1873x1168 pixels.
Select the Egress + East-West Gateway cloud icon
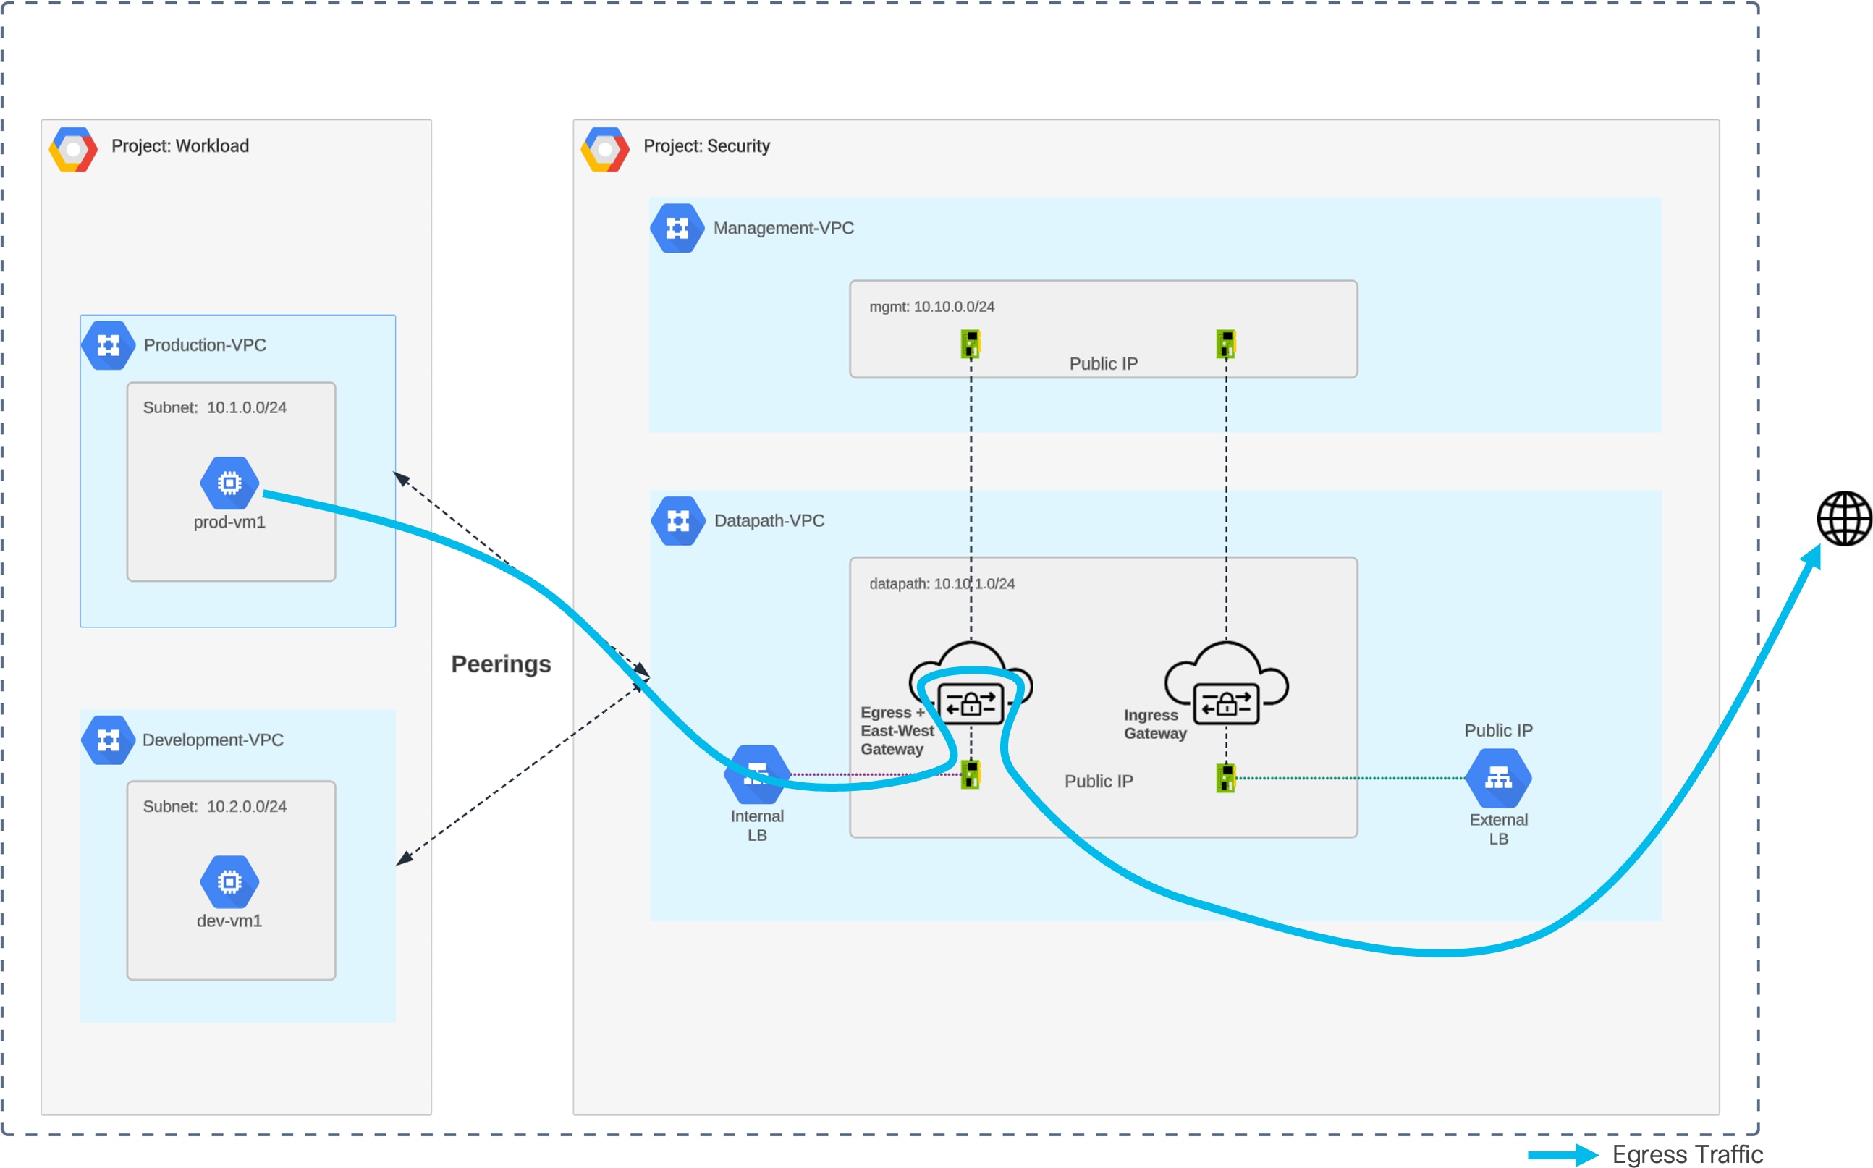(x=971, y=683)
